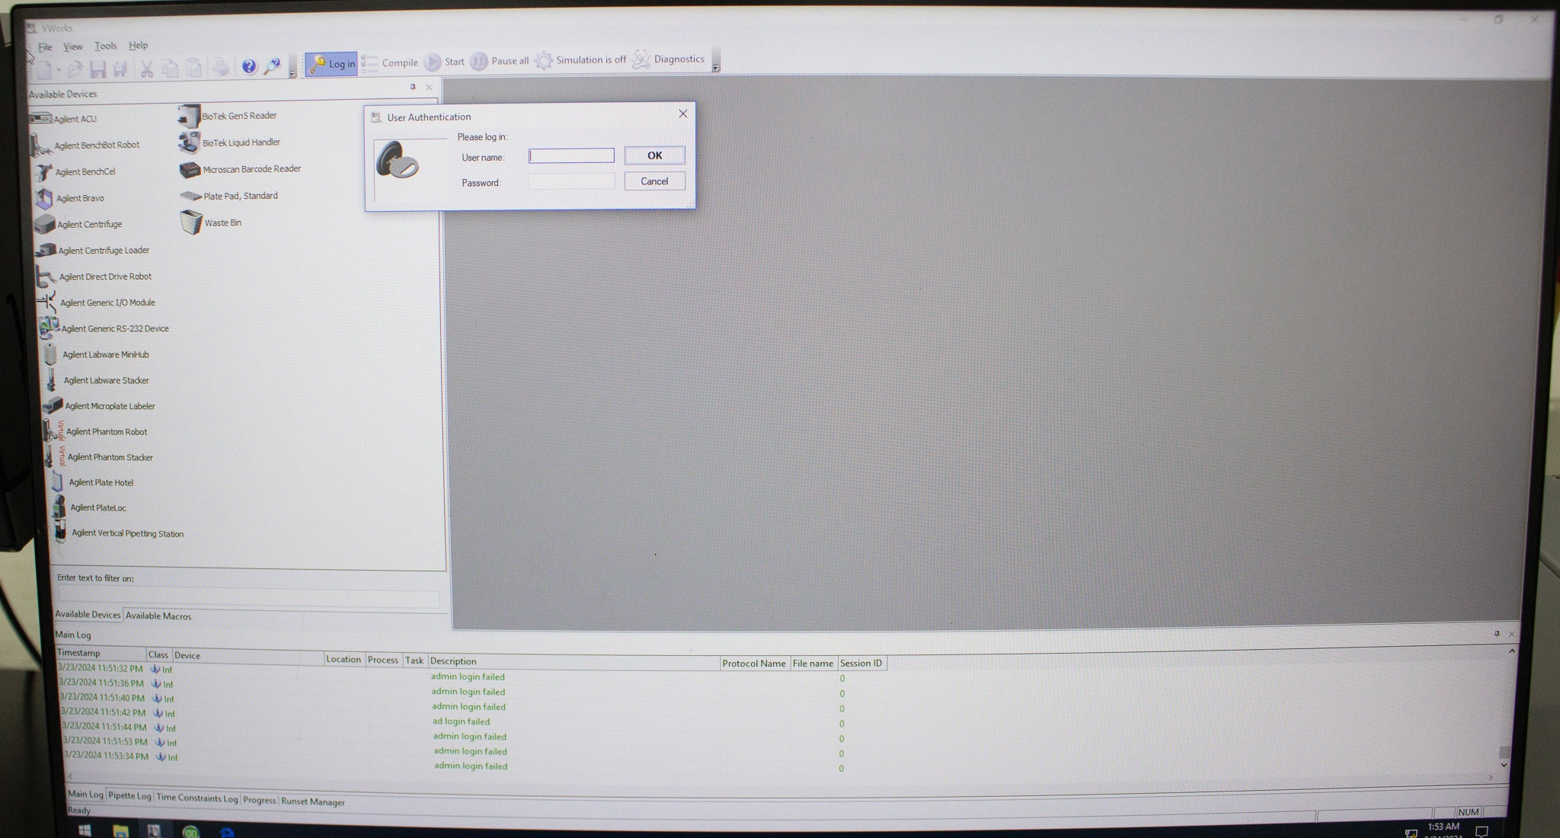Open help via blue question mark icon

pos(249,66)
